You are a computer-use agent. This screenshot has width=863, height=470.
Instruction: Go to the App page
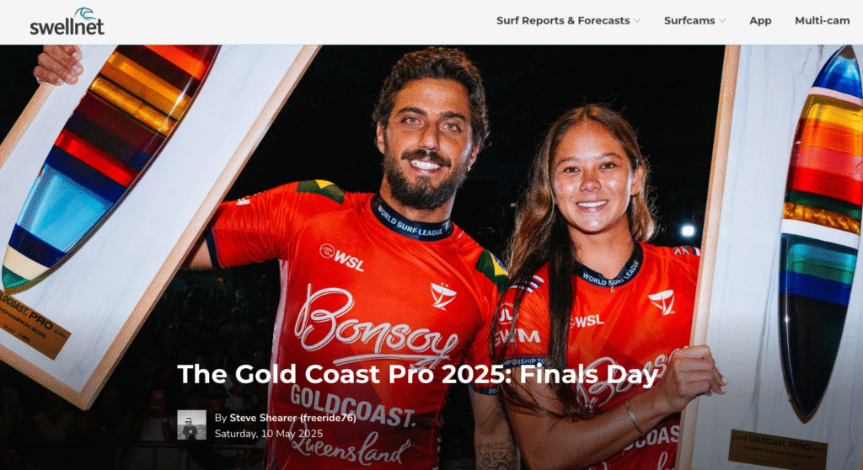click(x=760, y=20)
